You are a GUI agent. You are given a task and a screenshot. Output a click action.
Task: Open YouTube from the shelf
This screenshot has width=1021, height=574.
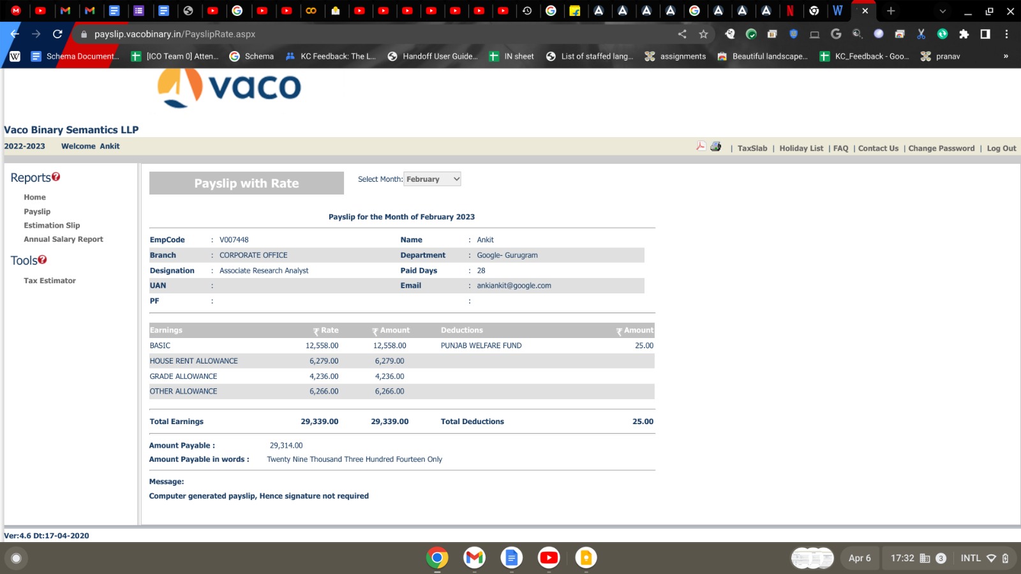click(548, 558)
